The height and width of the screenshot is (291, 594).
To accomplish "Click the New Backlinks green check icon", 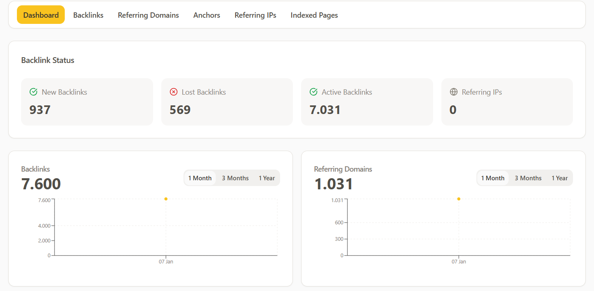I will [33, 92].
